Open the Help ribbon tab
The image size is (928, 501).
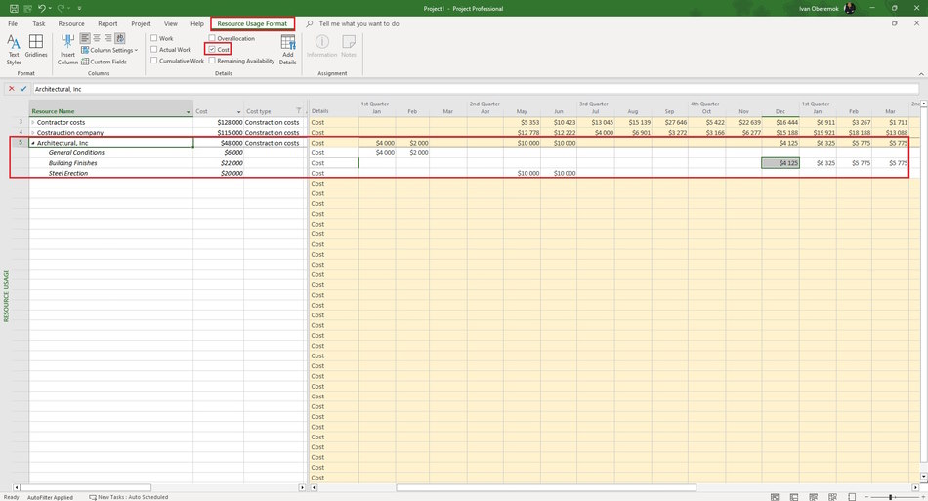click(197, 23)
